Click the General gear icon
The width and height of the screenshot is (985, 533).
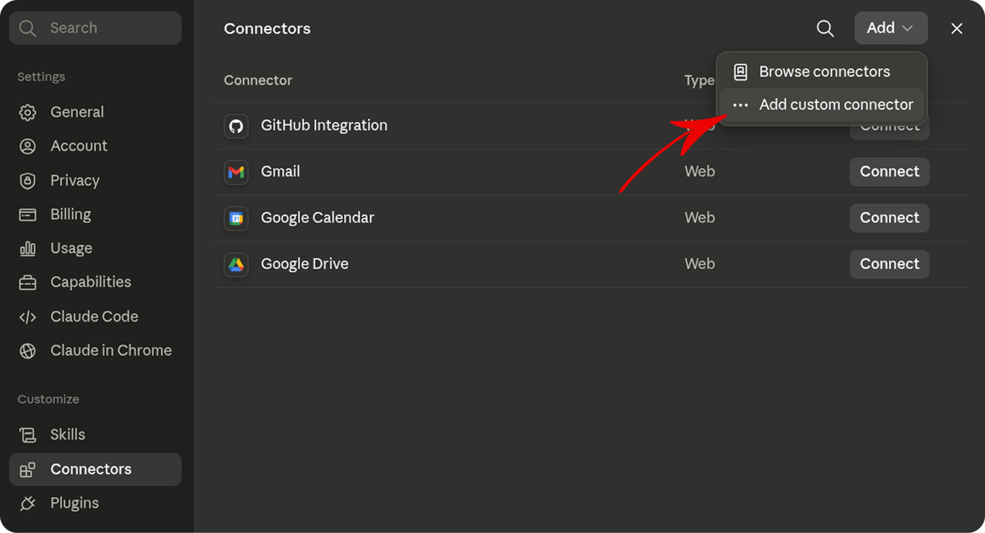coord(27,112)
